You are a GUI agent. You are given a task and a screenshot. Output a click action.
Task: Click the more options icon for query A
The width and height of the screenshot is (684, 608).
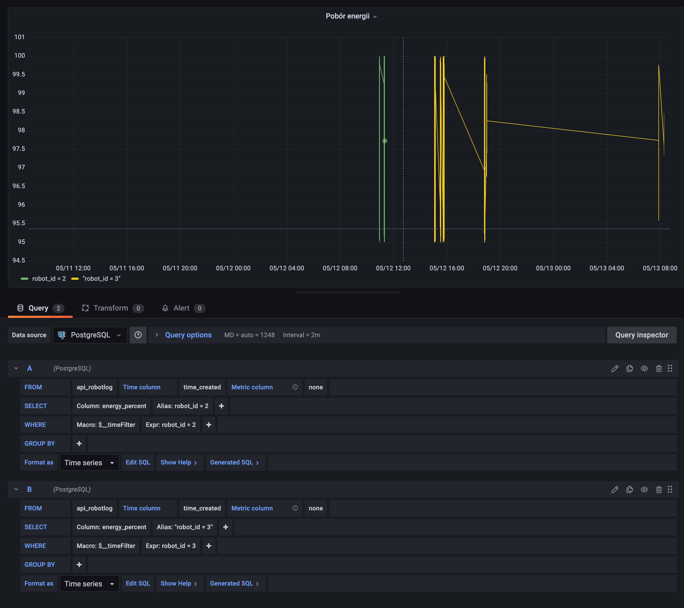[672, 368]
